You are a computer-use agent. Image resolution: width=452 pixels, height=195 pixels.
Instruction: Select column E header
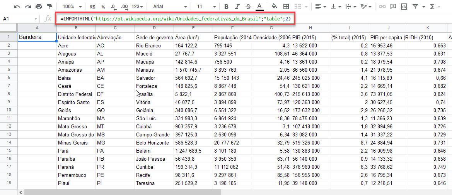[x=193, y=28]
